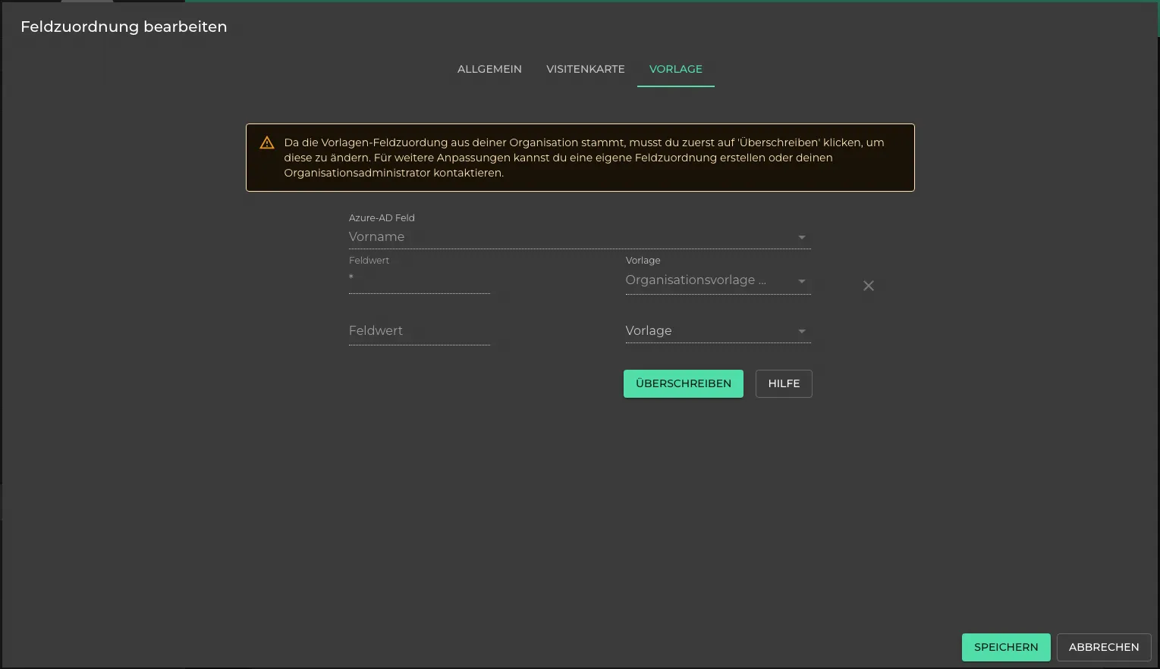Click the 'Feldzuordnung bearbeiten' dialog title

coord(124,27)
